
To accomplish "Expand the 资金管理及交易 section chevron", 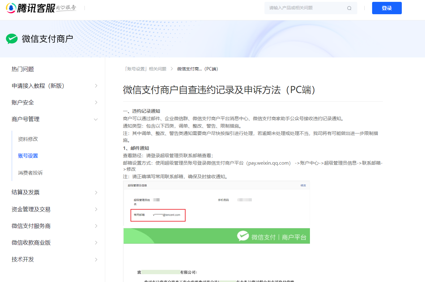I will [96, 209].
